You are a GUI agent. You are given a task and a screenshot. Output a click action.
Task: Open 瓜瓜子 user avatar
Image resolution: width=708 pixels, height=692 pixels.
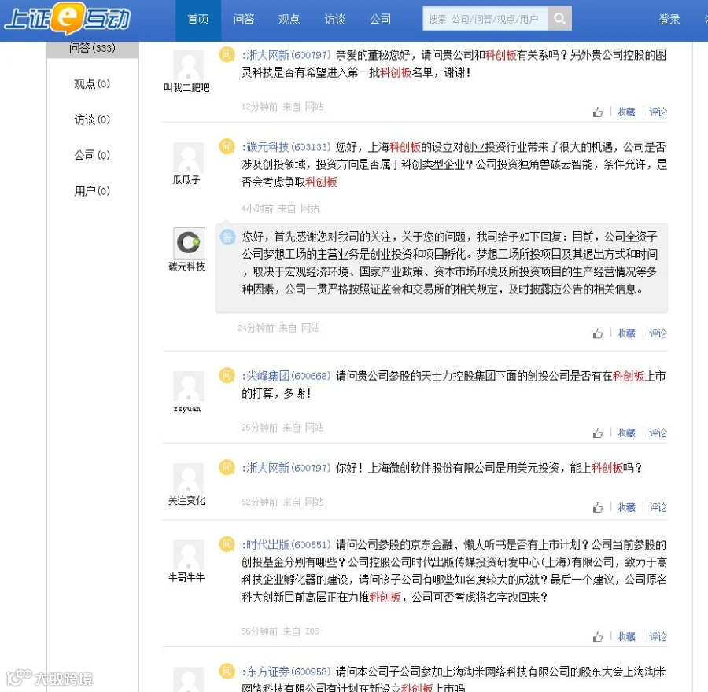click(x=189, y=157)
